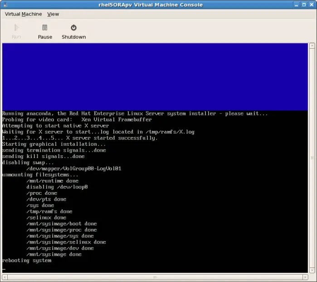
Task: Open the View menu
Action: tap(53, 14)
